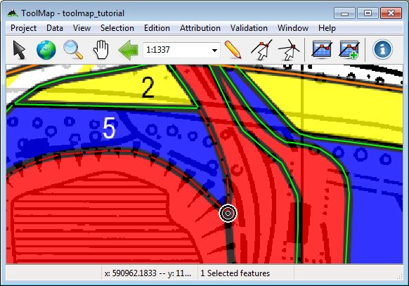Activate the modify vertex tool
This screenshot has height=286, width=409.
(261, 49)
